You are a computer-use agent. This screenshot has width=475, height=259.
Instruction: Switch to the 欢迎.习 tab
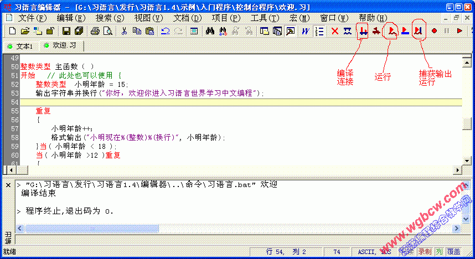[60, 45]
